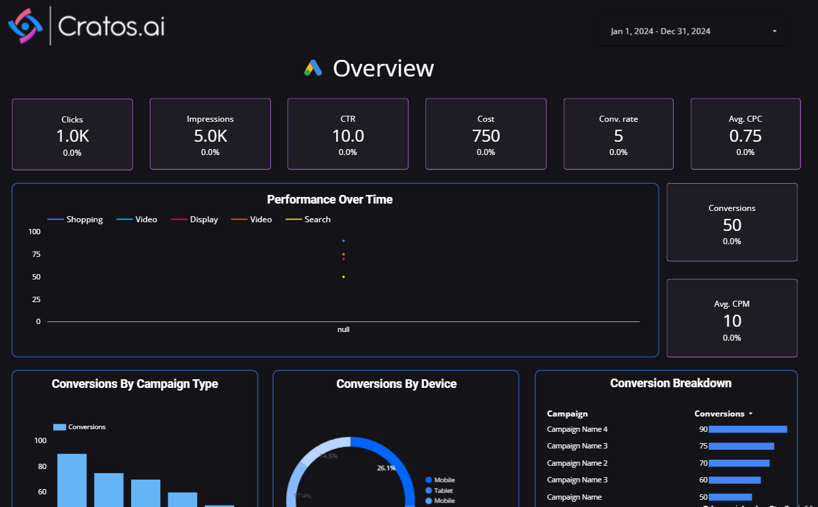
Task: Click the Conv. rate scorecard
Action: 618,134
